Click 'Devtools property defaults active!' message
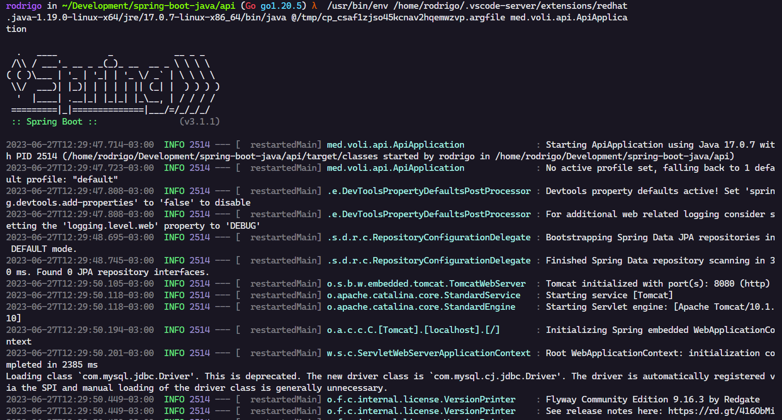Viewport: 782px width, 420px height. coord(632,191)
